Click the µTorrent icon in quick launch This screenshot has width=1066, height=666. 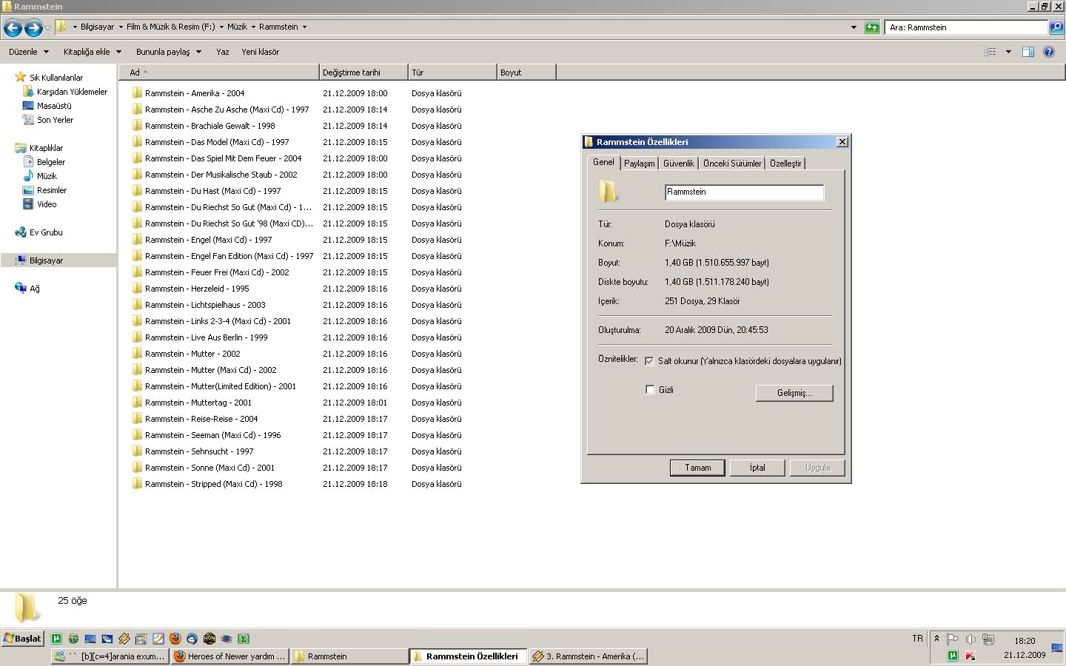pyautogui.click(x=56, y=638)
